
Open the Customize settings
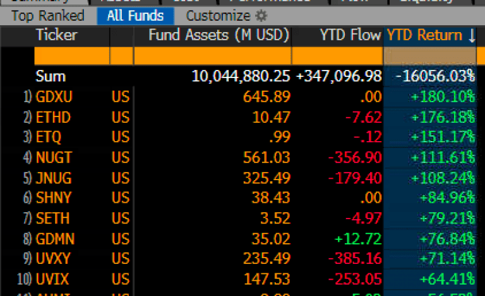click(219, 16)
